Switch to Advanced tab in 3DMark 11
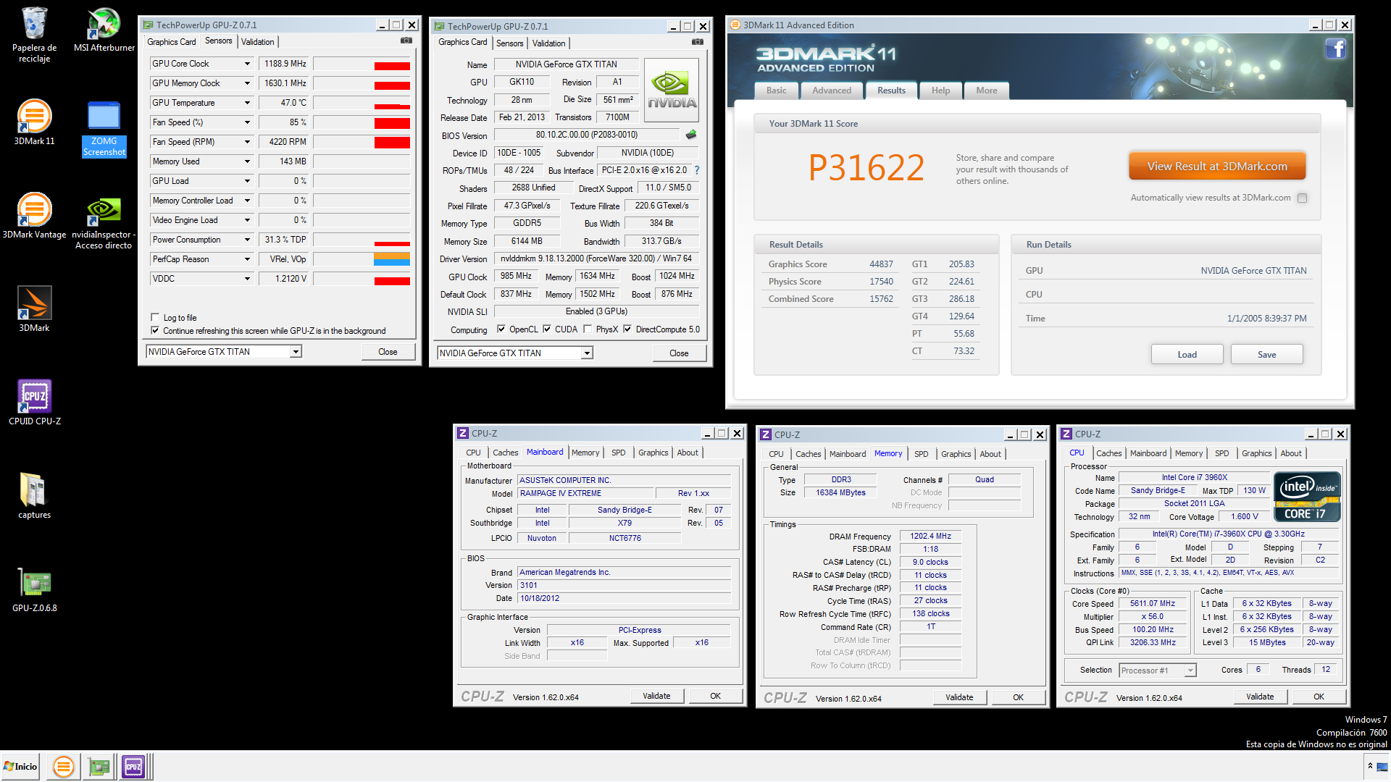 coord(832,91)
